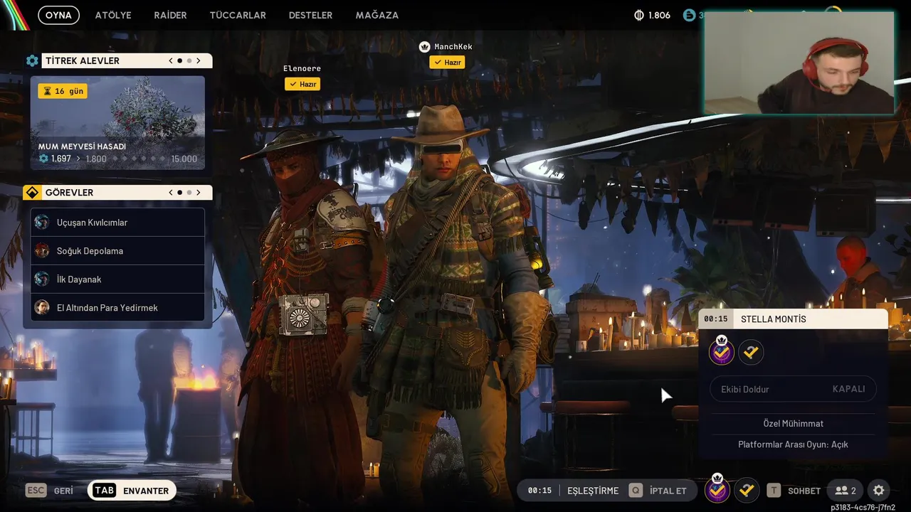The height and width of the screenshot is (512, 911).
Task: Toggle Platformlar Arası Oyun crossplay setting
Action: (x=793, y=444)
